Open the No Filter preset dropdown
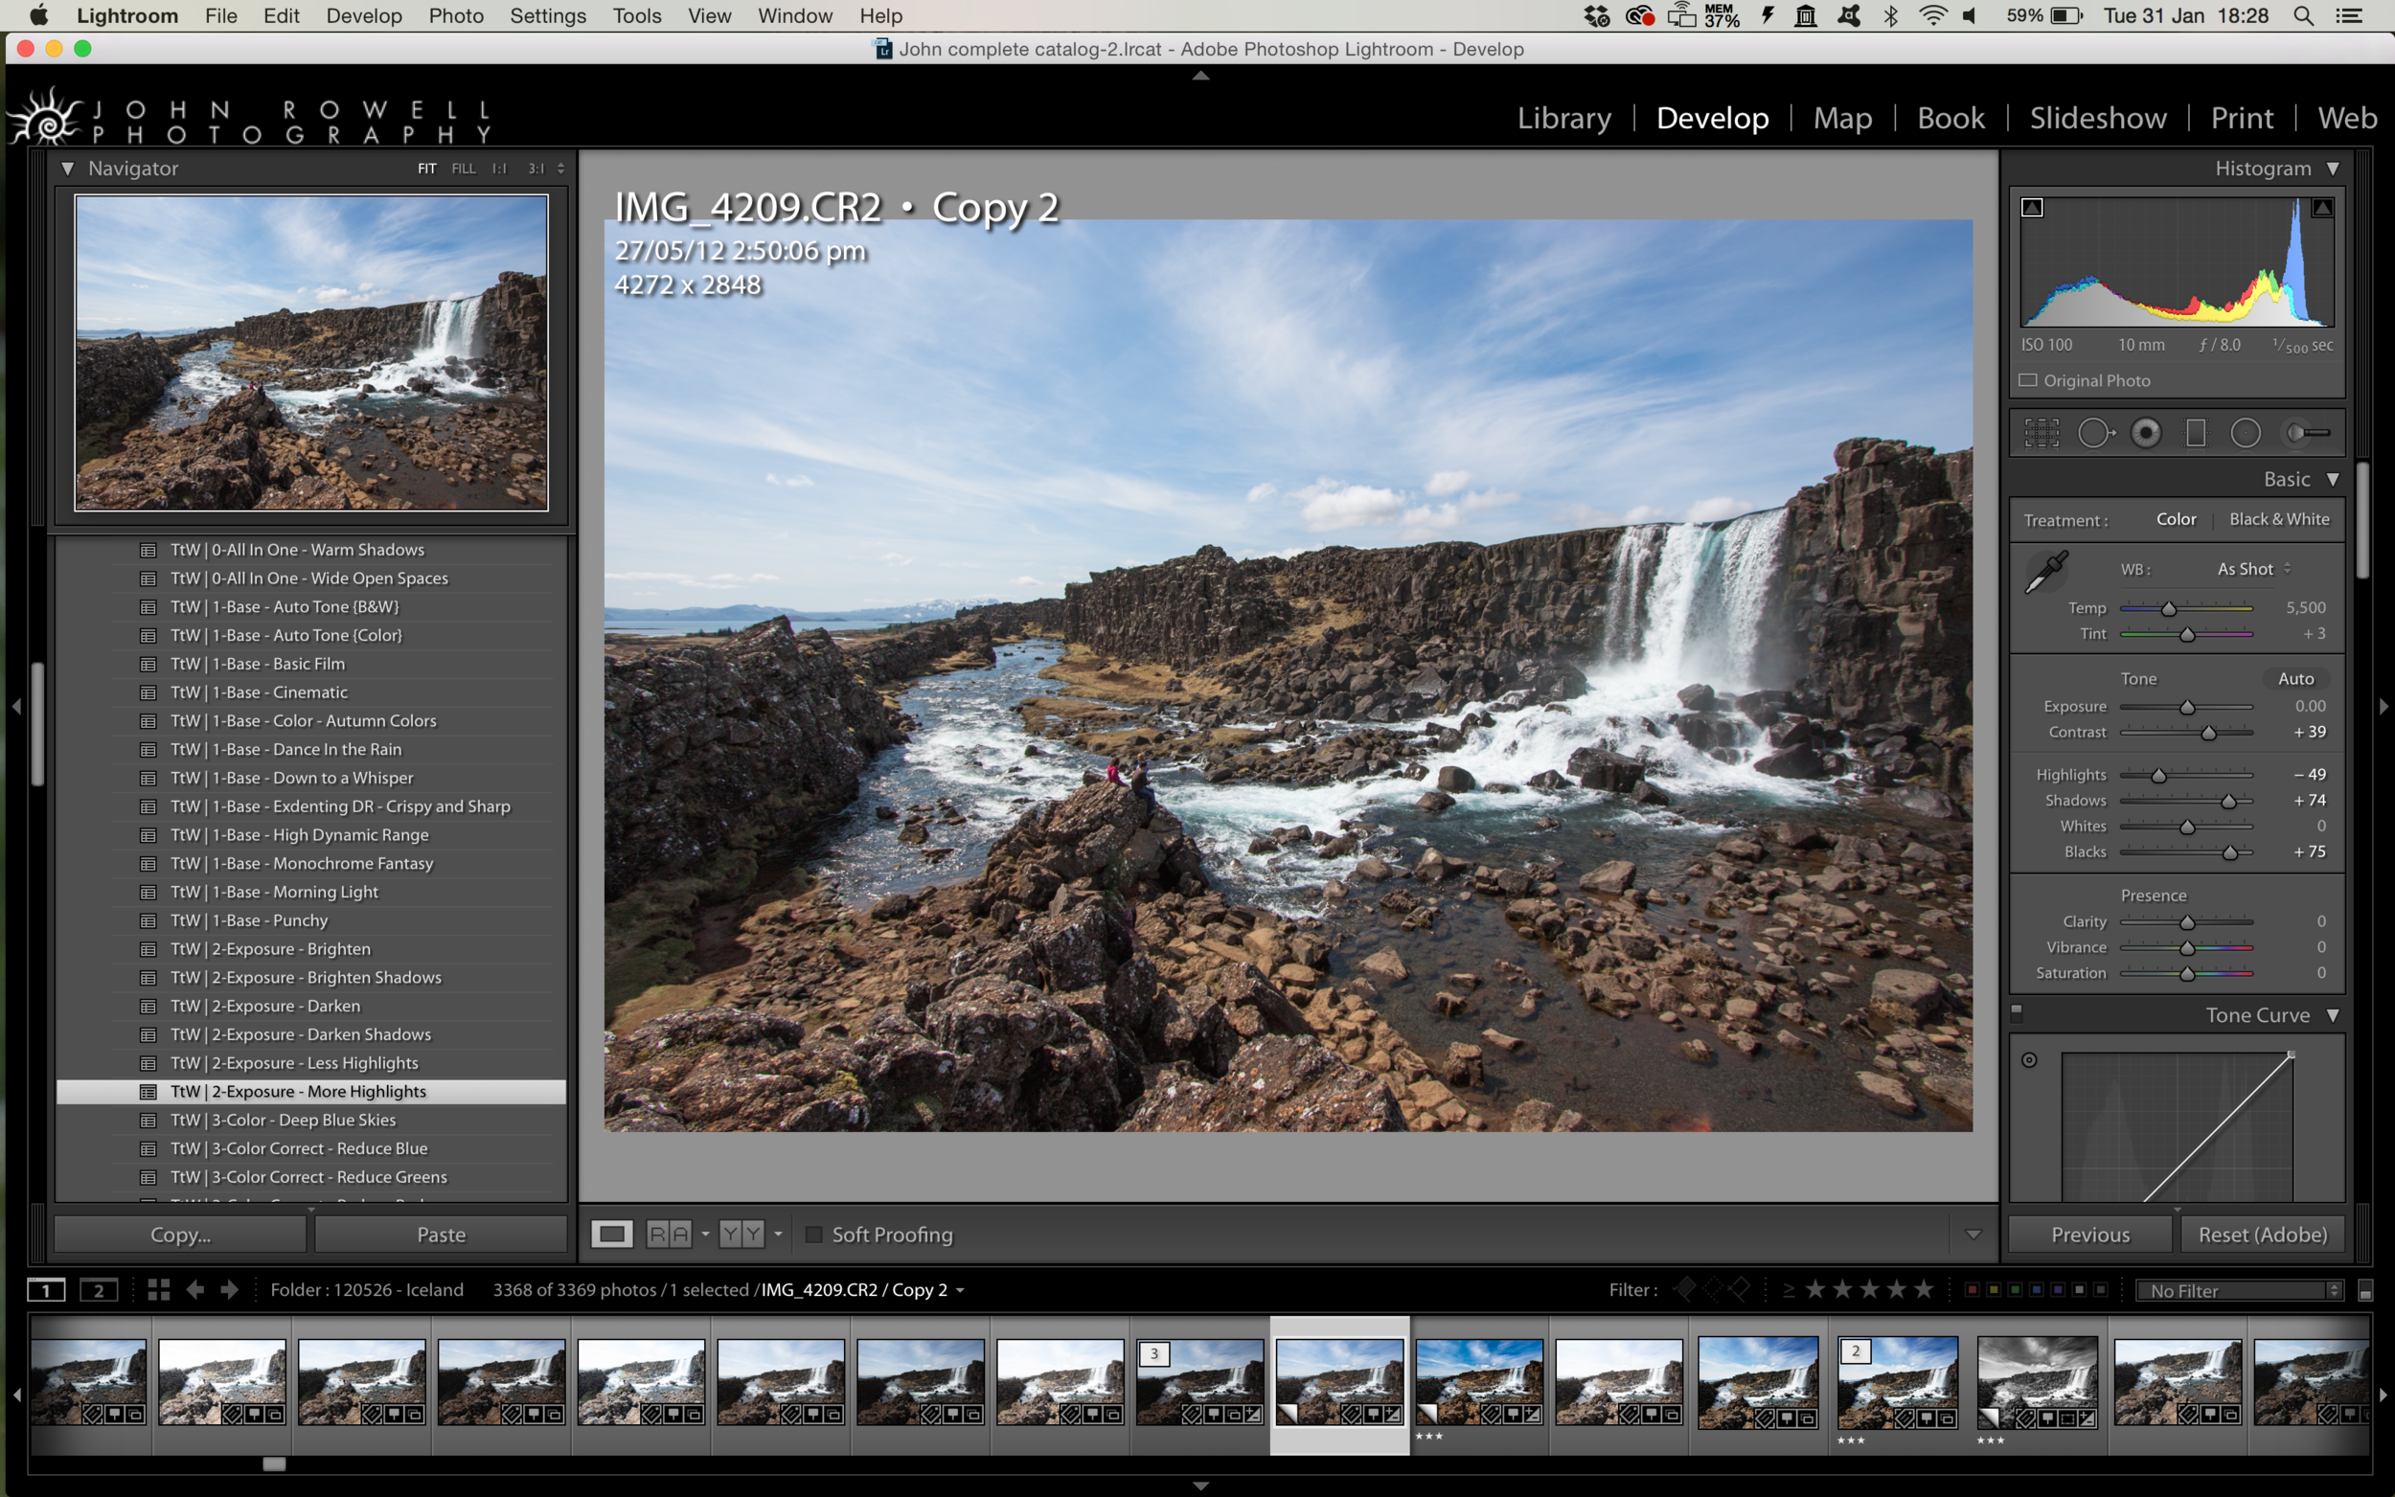The height and width of the screenshot is (1497, 2395). click(x=2240, y=1290)
